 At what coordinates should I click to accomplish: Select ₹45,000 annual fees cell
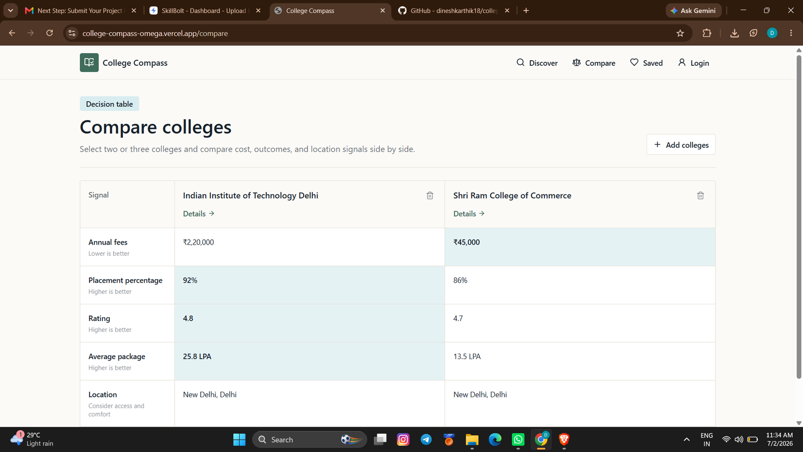coord(580,247)
